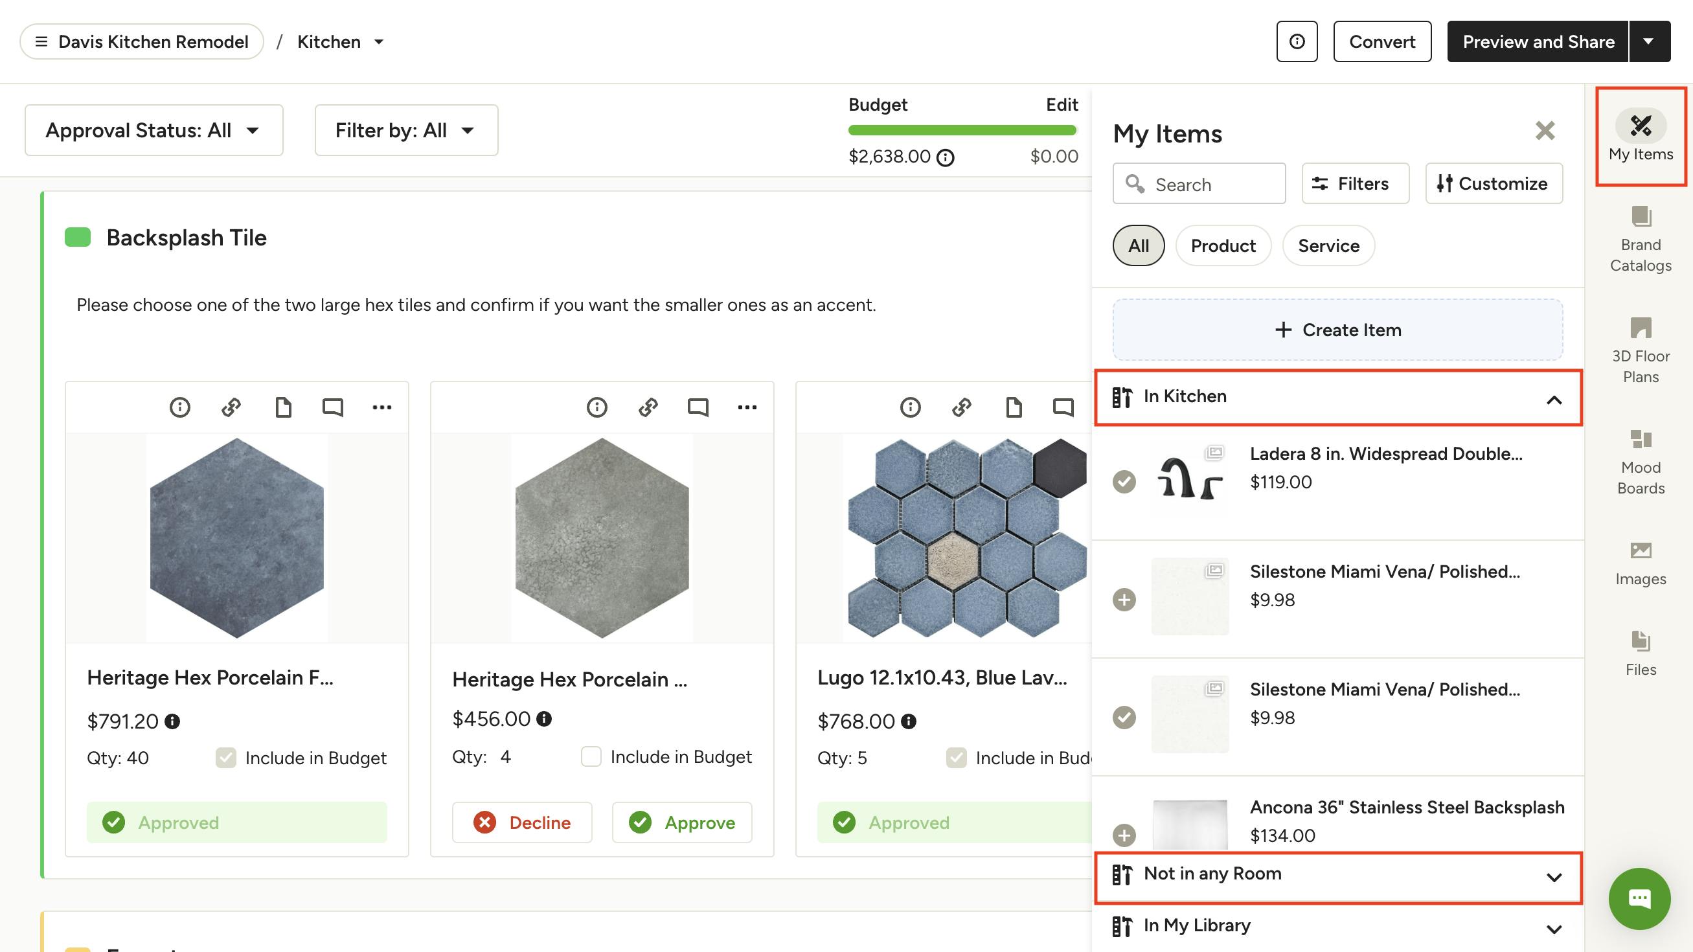The image size is (1693, 952).
Task: Open Ladera faucet thumbnail in My Items
Action: pyautogui.click(x=1190, y=479)
